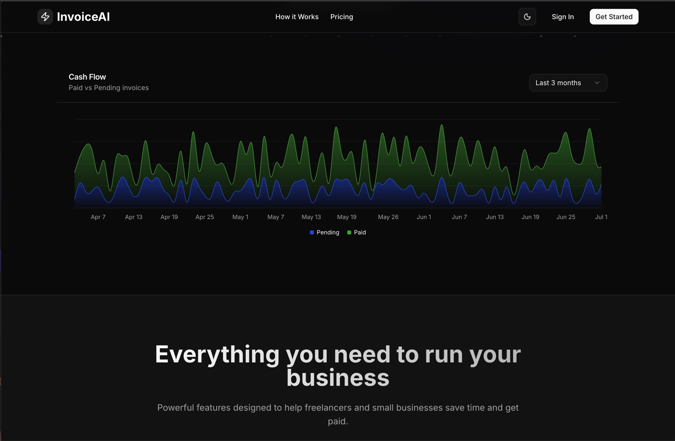This screenshot has height=441, width=675.
Task: Click the May 19 axis label
Action: (347, 217)
